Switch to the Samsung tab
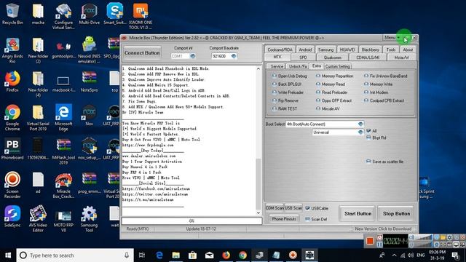 tap(325, 49)
